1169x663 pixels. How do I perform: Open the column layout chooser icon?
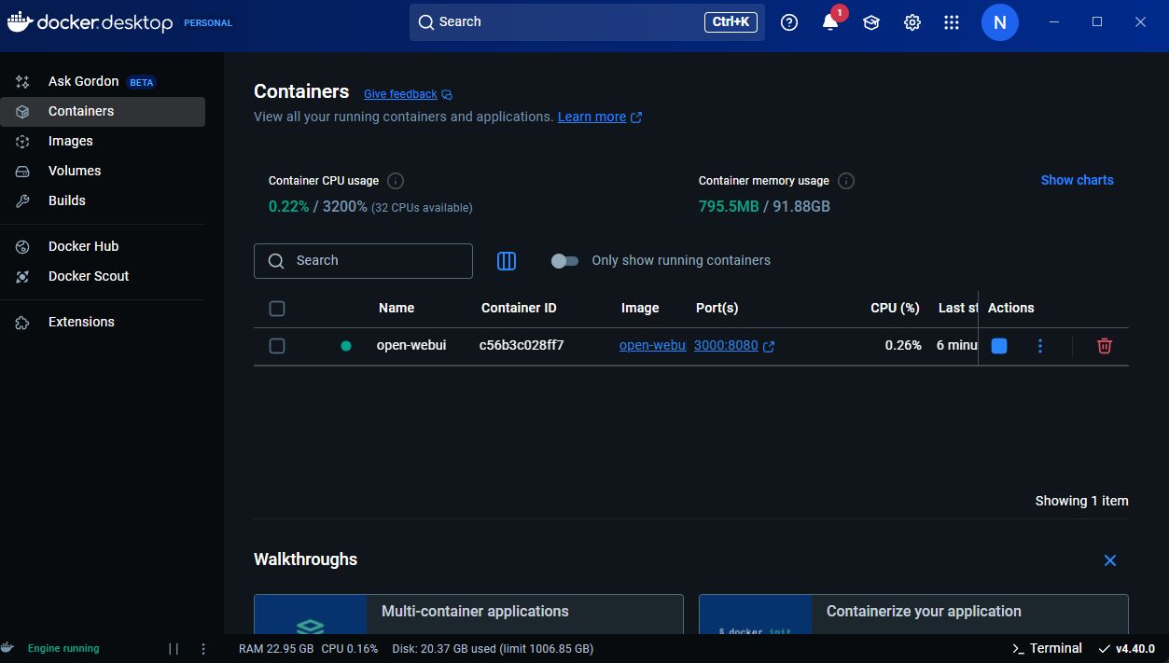point(507,261)
